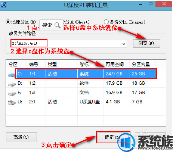Viewport: 173px width, 153px height.
Task: Select the C: 系统 partition row
Action: (86, 74)
